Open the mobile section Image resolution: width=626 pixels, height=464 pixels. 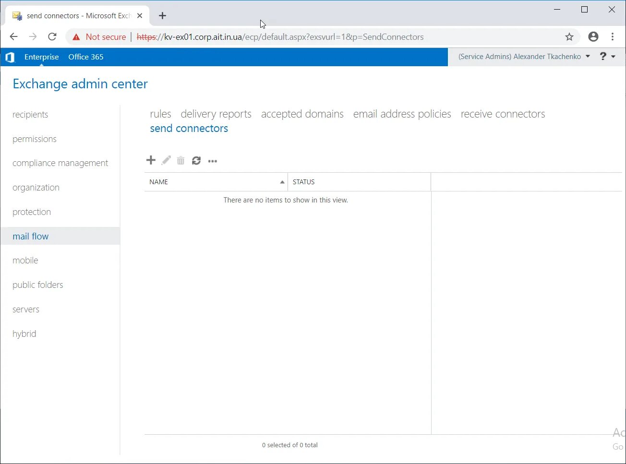[25, 260]
